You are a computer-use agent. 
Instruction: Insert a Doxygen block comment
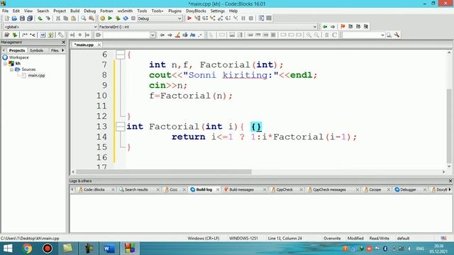(x=25, y=35)
